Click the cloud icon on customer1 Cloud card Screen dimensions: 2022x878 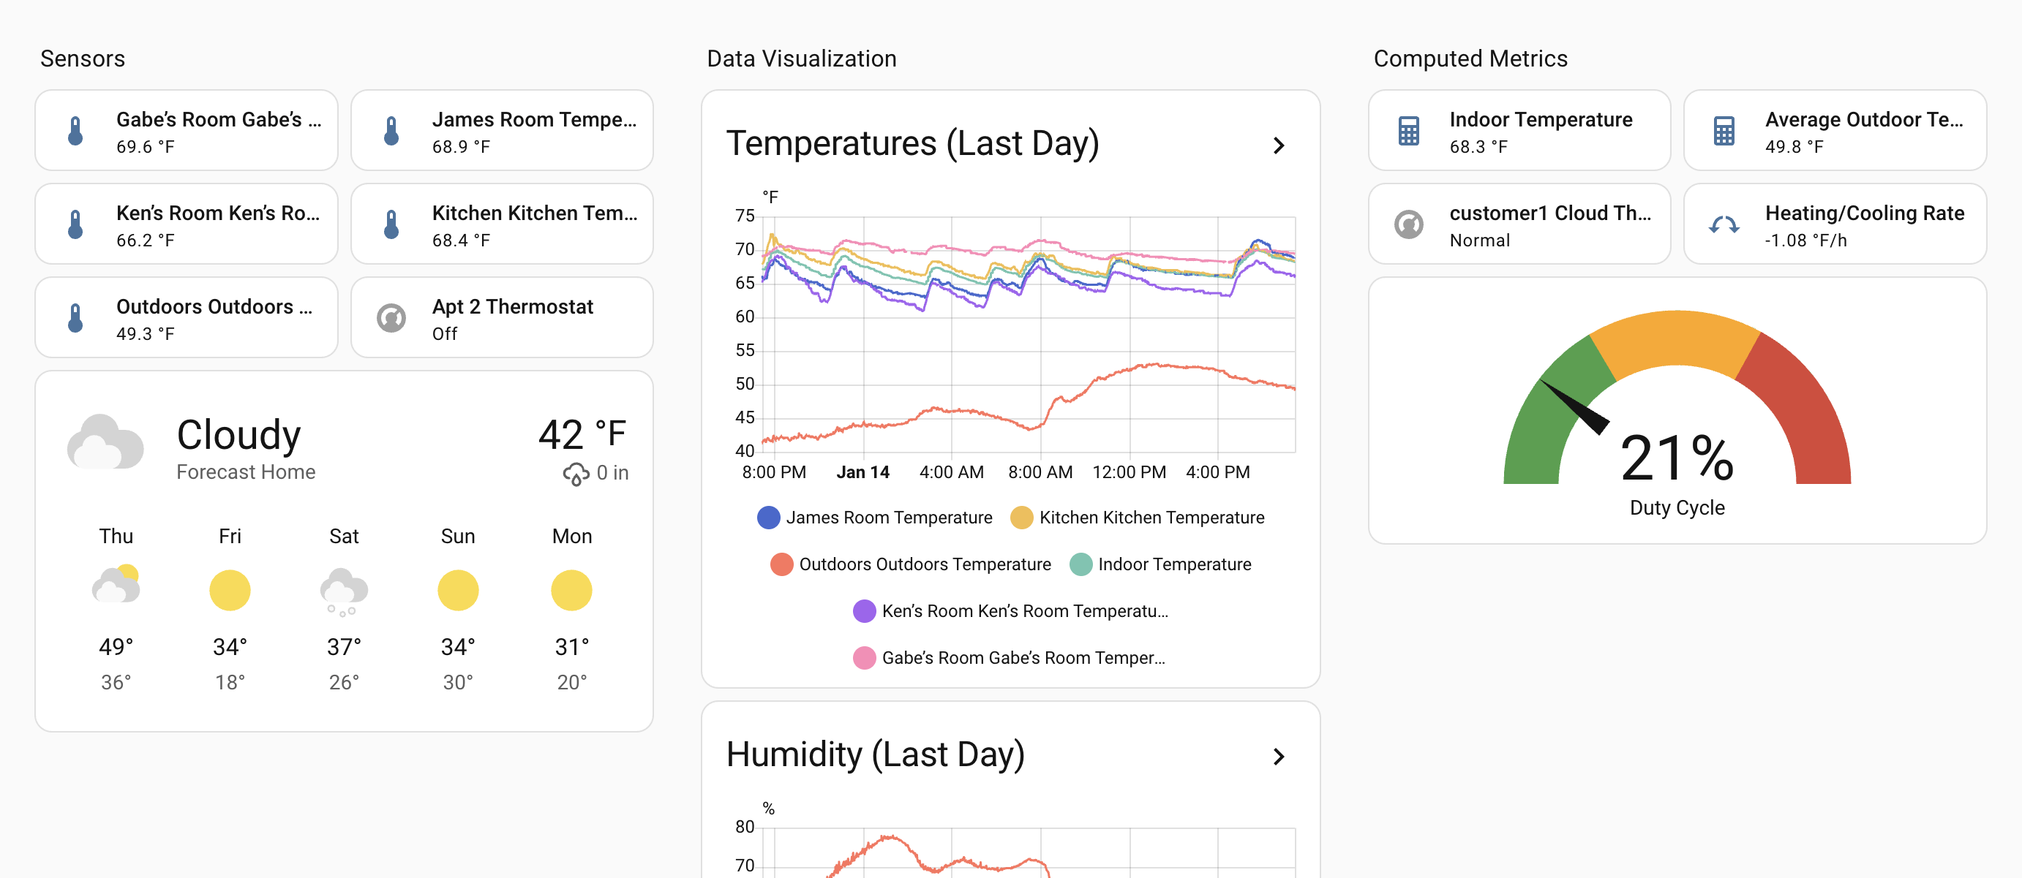pyautogui.click(x=1408, y=224)
